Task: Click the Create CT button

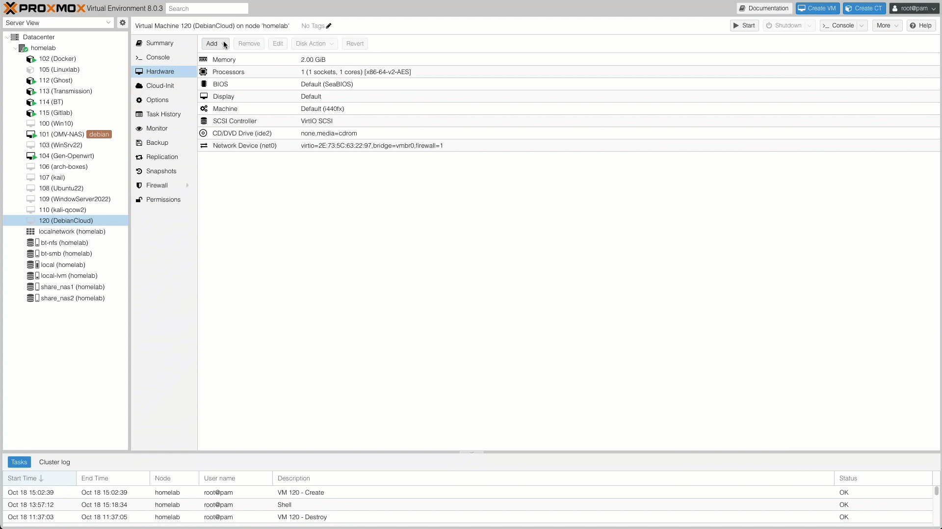Action: tap(864, 8)
